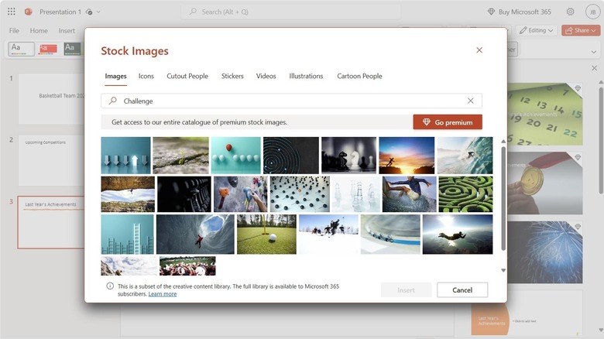604x339 pixels.
Task: Open the File menu
Action: coord(14,30)
